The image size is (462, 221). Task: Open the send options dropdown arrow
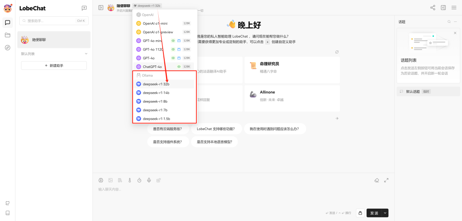(385, 213)
